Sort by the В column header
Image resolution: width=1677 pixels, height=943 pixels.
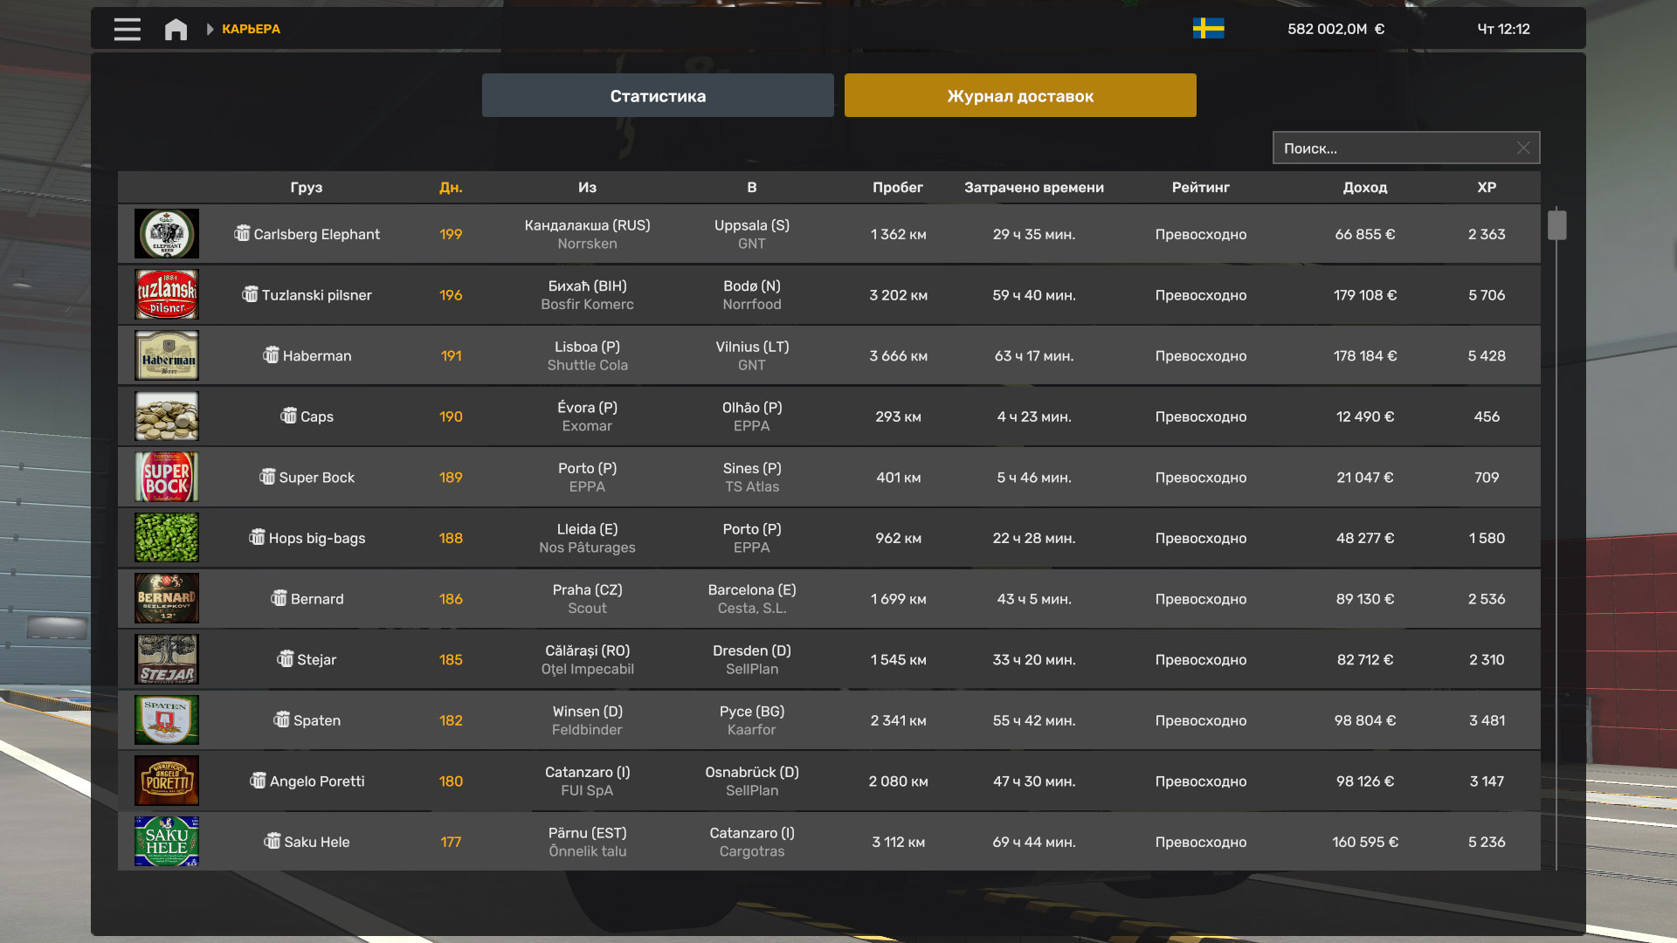pos(752,187)
